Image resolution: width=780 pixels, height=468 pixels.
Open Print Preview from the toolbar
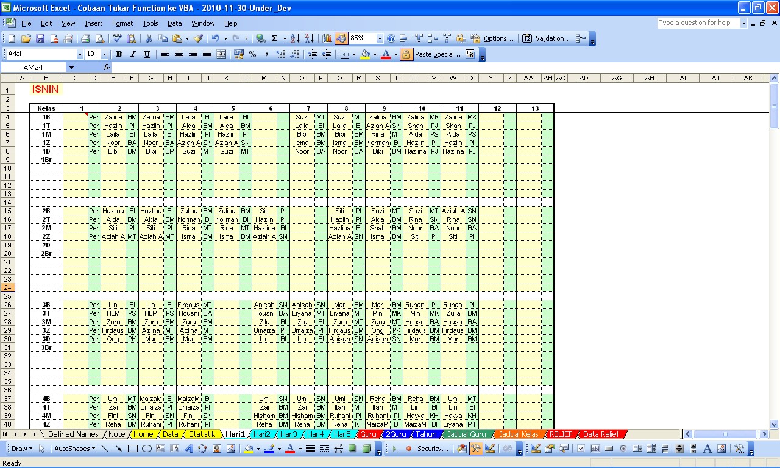coord(99,38)
